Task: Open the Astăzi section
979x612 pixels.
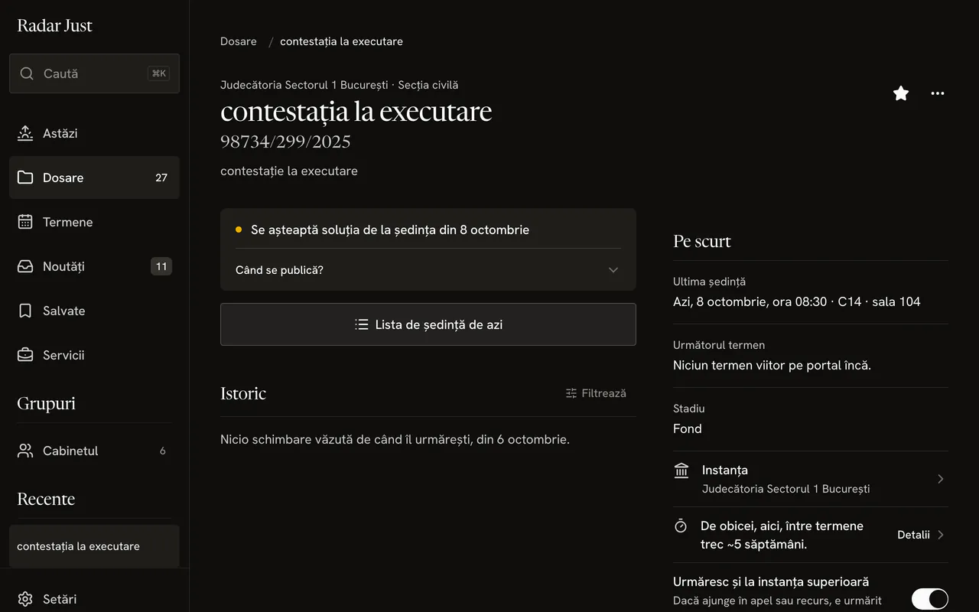Action: (x=94, y=133)
